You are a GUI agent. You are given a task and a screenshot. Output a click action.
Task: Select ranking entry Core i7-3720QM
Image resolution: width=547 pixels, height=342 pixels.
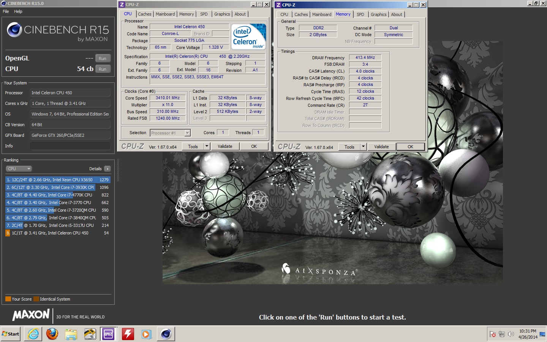pos(58,210)
